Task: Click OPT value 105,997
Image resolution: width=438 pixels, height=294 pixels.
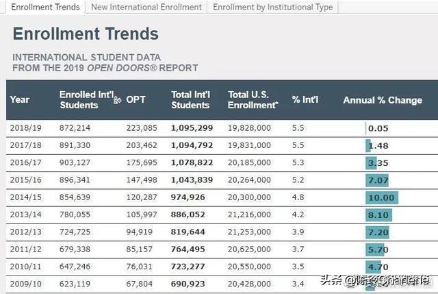Action: pos(142,215)
